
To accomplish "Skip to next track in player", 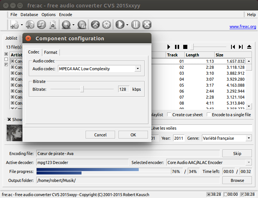I will [x=241, y=47].
